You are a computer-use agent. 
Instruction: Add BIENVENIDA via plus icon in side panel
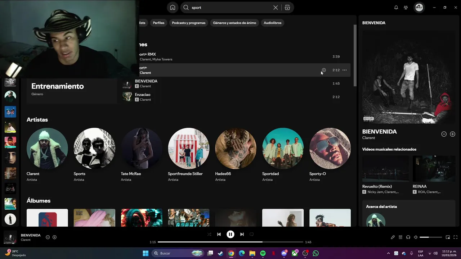453,134
